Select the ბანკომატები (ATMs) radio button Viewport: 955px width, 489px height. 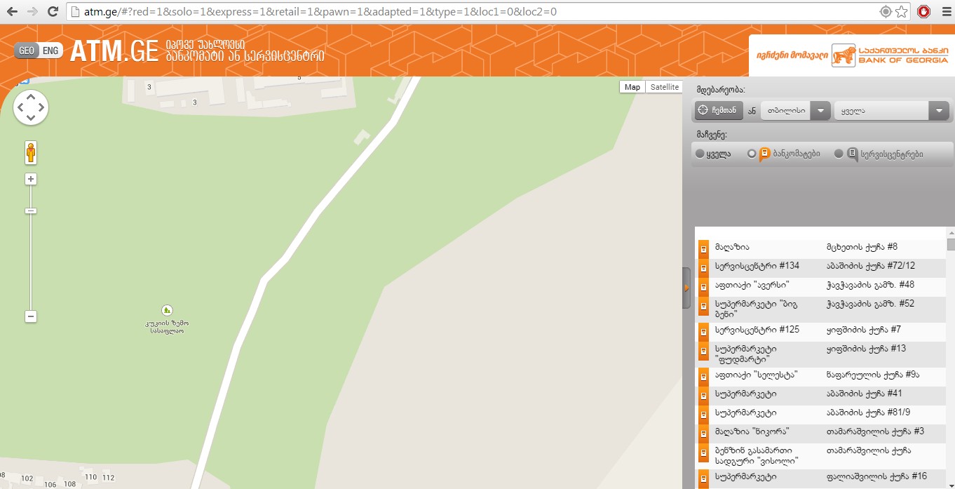[752, 154]
